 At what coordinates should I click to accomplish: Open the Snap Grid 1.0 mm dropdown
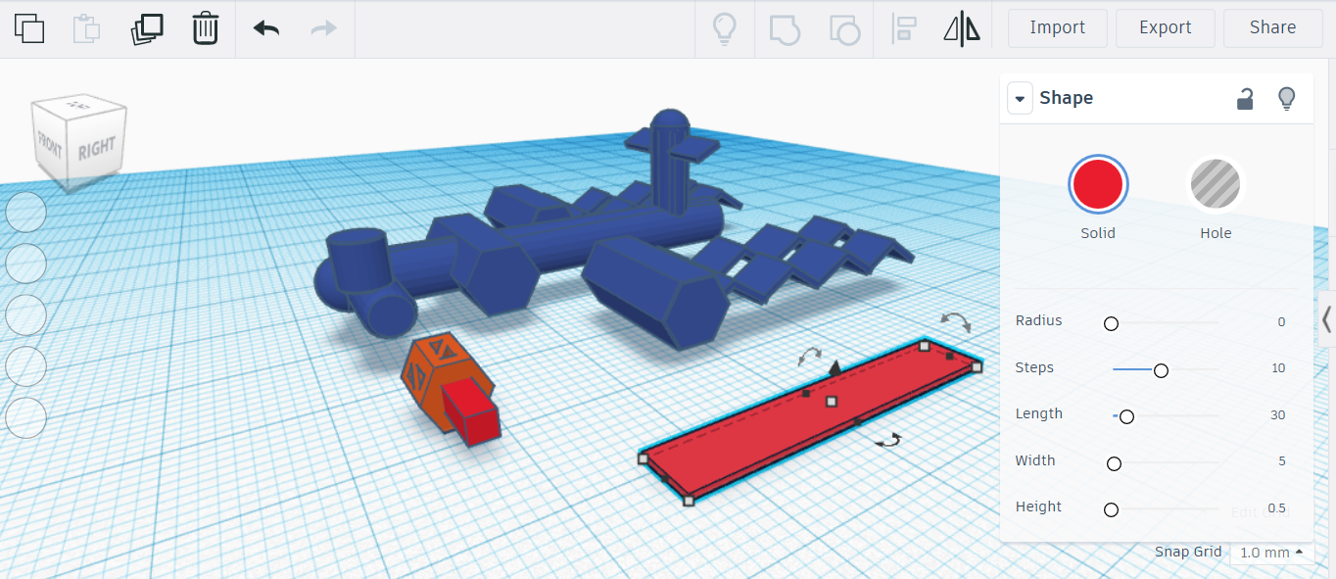(x=1272, y=553)
